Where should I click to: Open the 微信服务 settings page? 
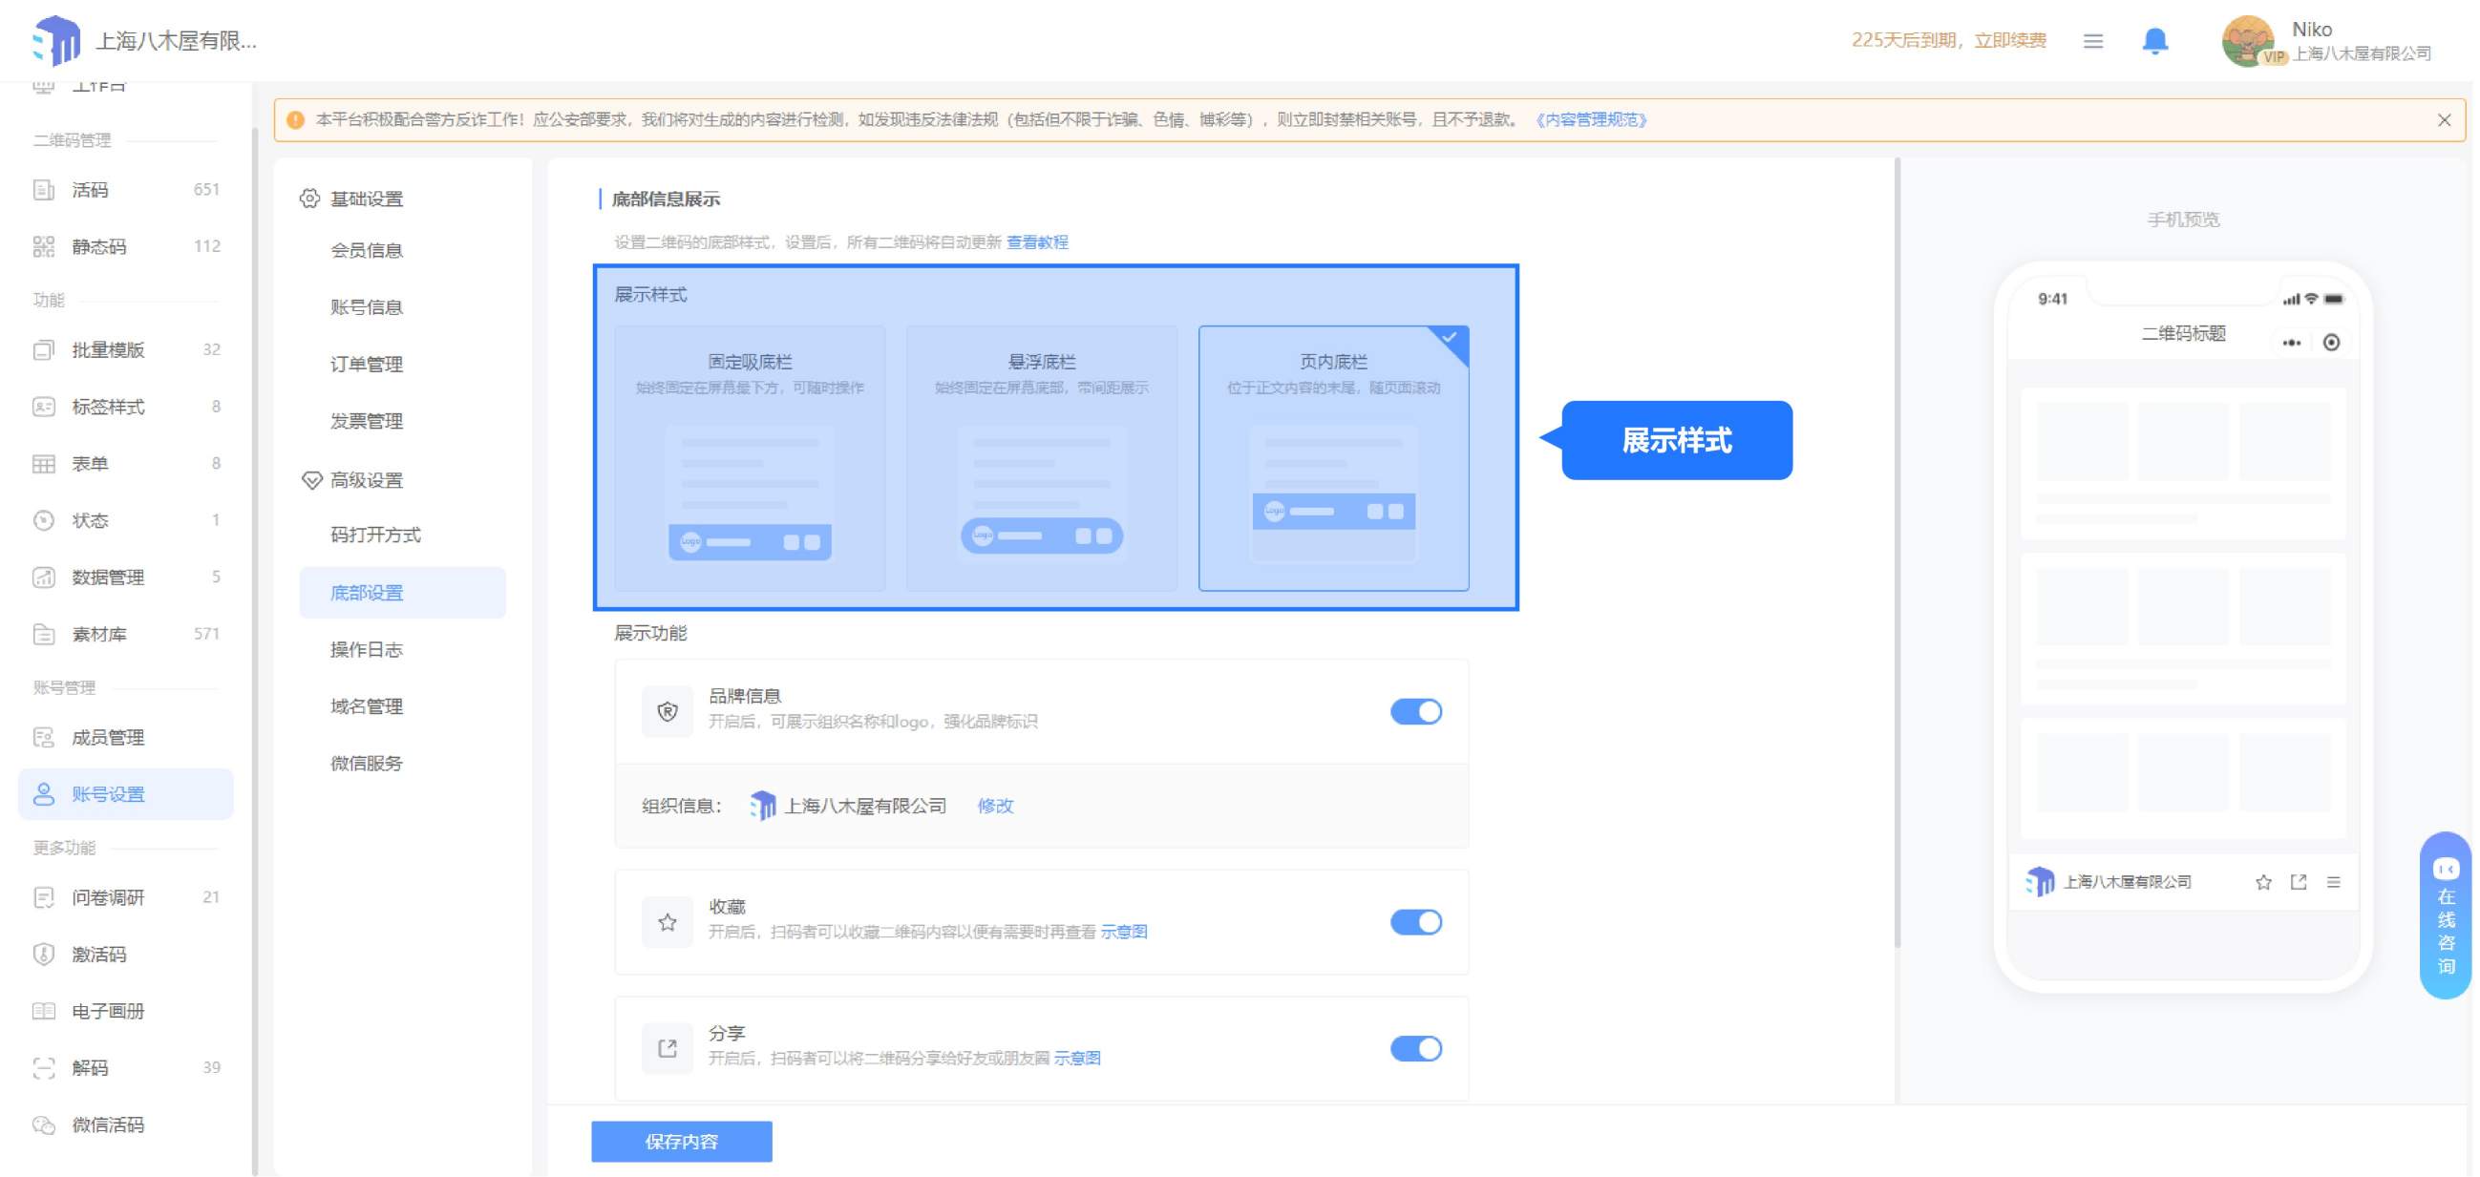pyautogui.click(x=366, y=763)
